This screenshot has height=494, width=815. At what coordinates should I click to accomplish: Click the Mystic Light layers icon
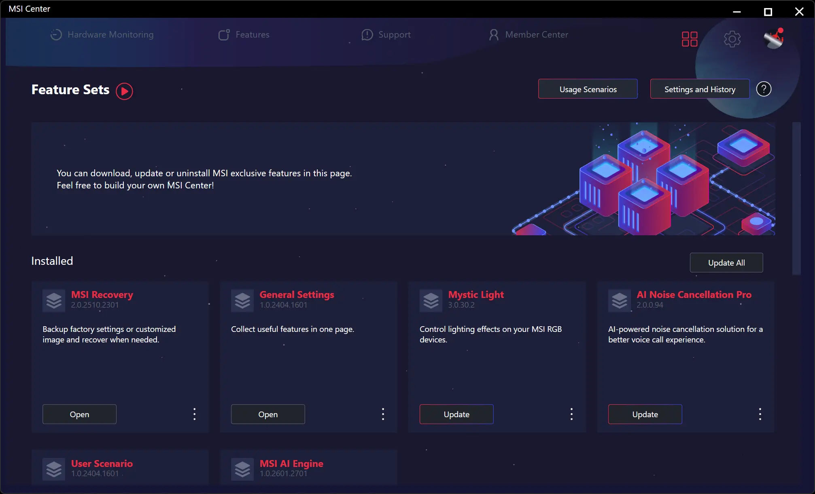pyautogui.click(x=431, y=301)
